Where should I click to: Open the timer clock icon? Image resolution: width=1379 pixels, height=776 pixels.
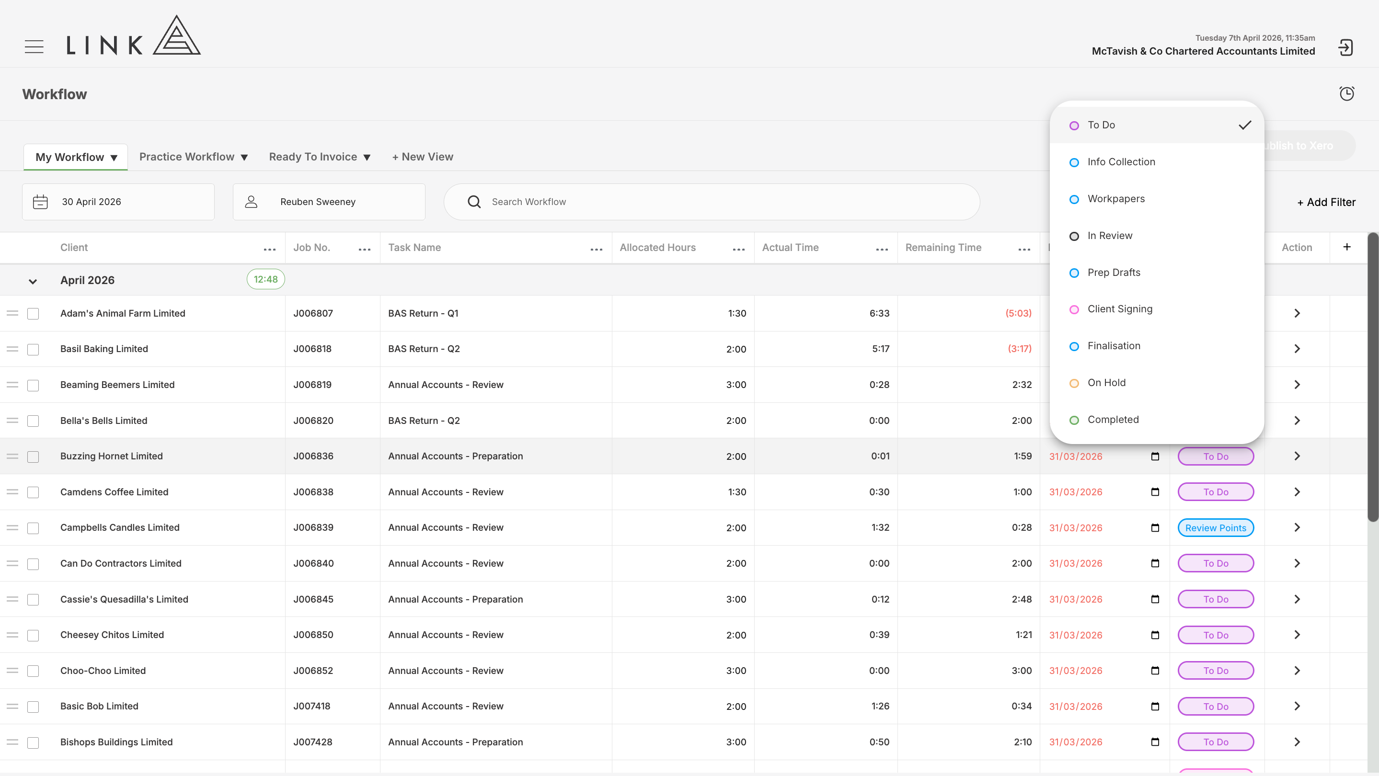pyautogui.click(x=1346, y=94)
